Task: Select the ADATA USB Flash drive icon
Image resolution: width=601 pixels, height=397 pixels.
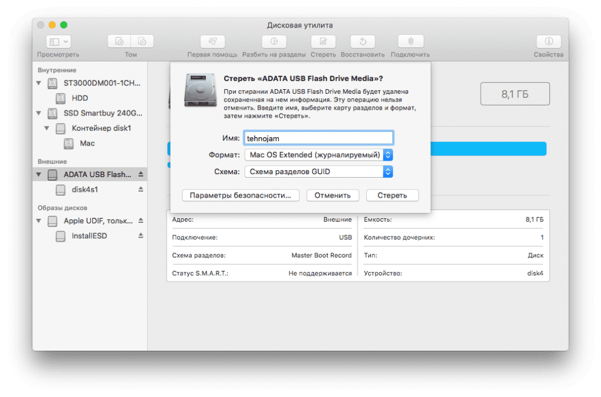Action: pos(52,175)
